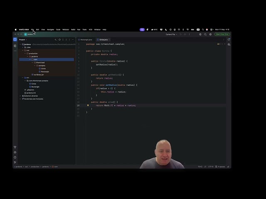The height and width of the screenshot is (199, 266).
Task: Open macOS Spotlight search in menu bar
Action: tap(203, 29)
